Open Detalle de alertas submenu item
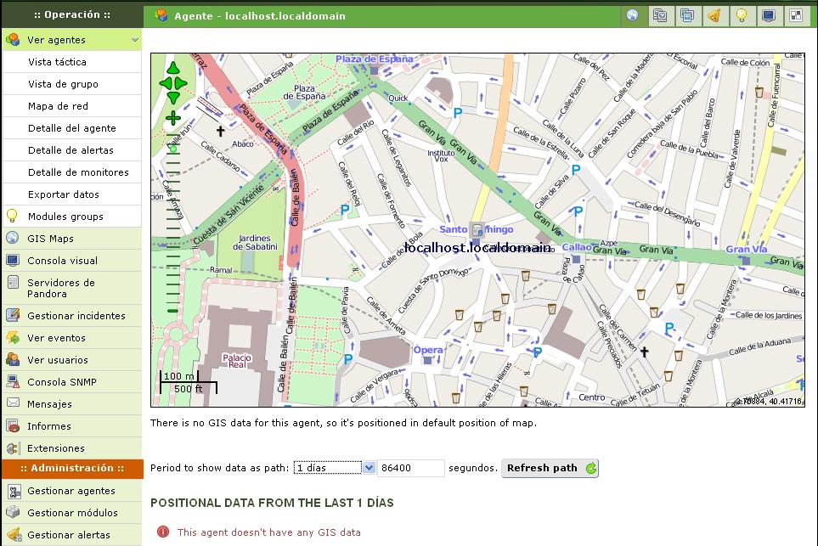This screenshot has height=546, width=818. pos(71,150)
